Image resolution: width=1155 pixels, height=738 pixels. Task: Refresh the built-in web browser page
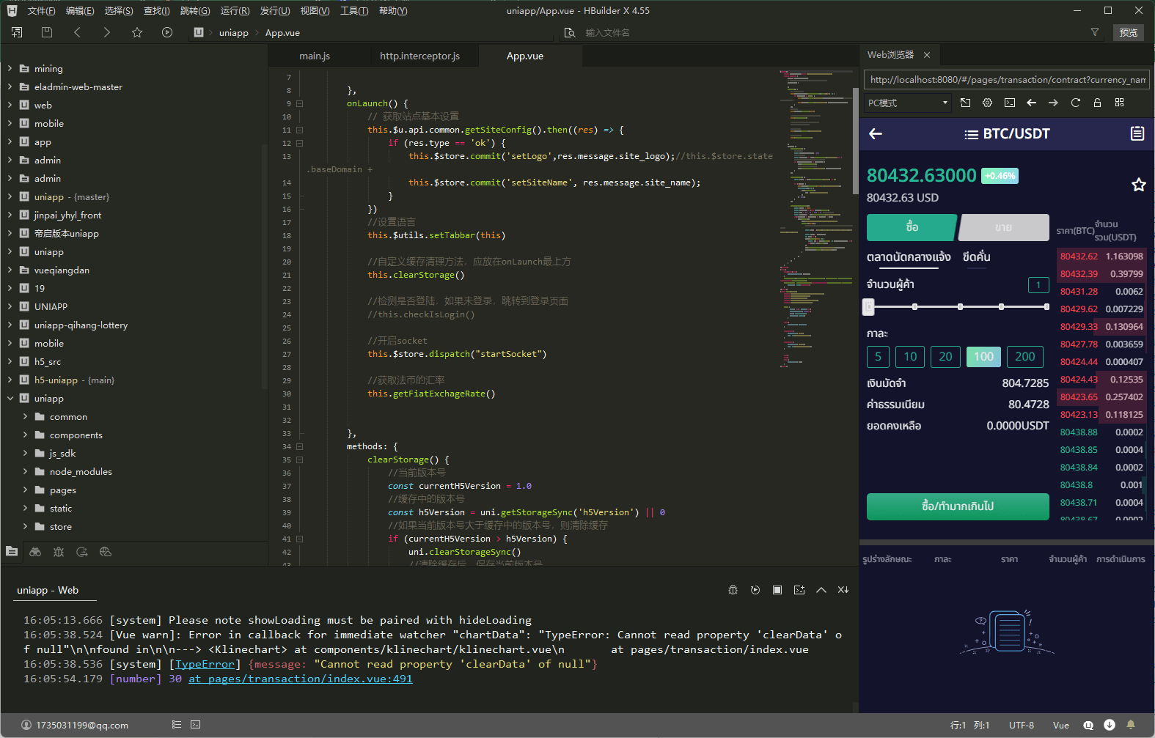point(1075,103)
